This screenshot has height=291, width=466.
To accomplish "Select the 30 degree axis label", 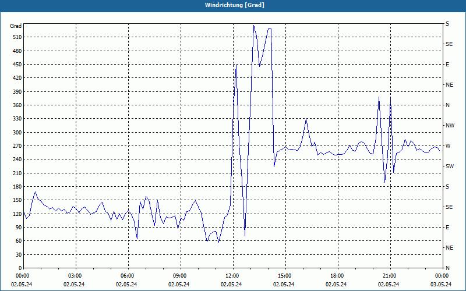I will [x=19, y=255].
